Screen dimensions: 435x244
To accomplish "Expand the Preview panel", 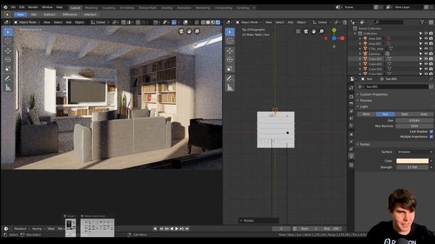I will pos(366,100).
